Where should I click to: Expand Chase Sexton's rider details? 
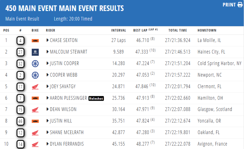[x=48, y=40]
